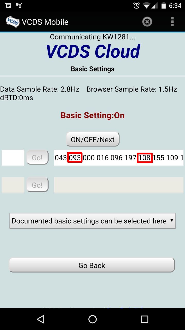Focus the second greyed group number box

coord(13,185)
